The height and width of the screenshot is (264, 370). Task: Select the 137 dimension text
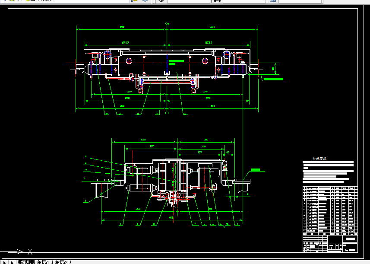click(199, 153)
